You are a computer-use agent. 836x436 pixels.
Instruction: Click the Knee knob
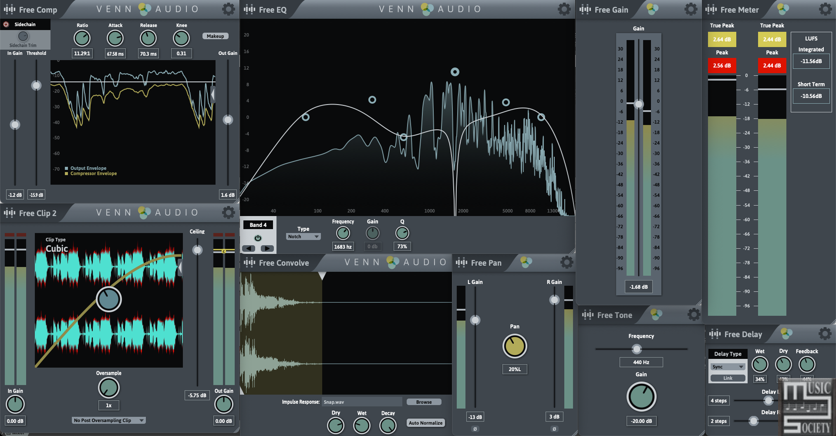[181, 38]
